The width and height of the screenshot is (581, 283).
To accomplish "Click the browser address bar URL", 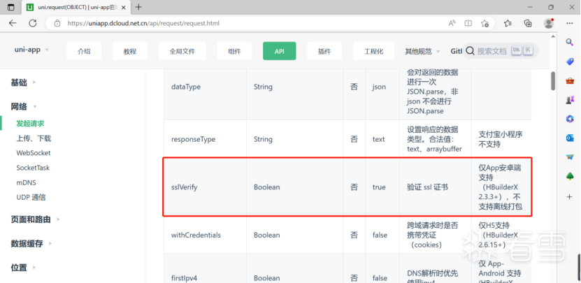I will pos(143,23).
